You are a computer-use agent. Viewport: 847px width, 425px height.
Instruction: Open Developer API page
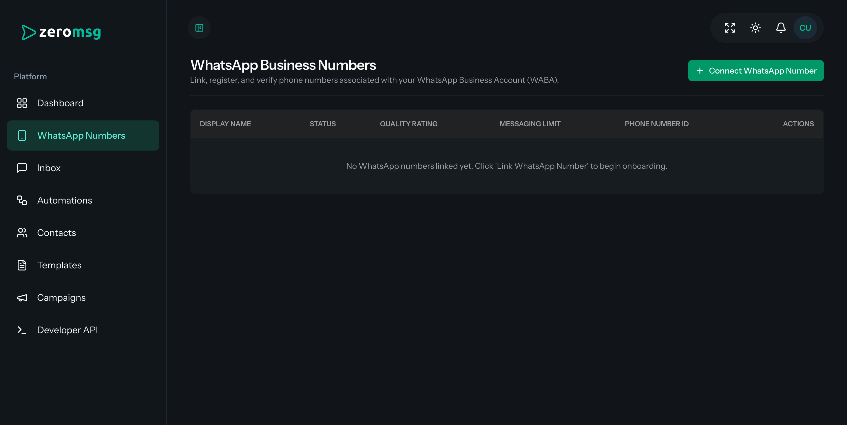tap(83, 330)
